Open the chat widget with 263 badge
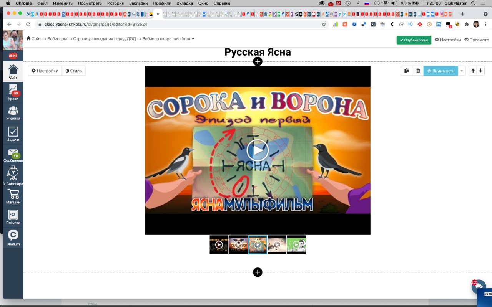Viewport: 492px width, 307px height. [x=479, y=287]
